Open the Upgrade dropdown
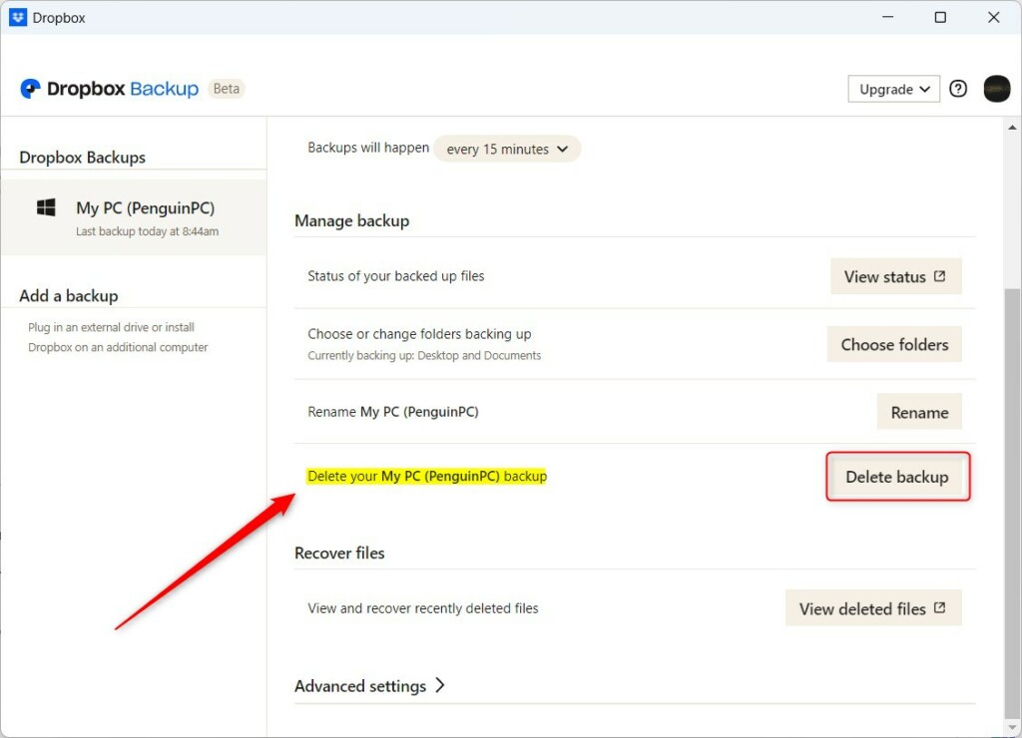 893,89
